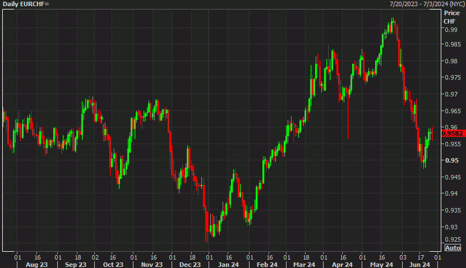Click the 0.985 price axis label

[453, 44]
